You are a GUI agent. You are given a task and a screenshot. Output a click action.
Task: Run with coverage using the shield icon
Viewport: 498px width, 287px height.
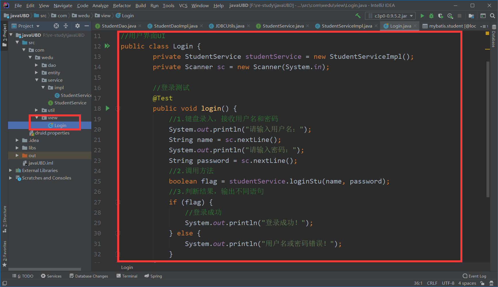tap(440, 16)
